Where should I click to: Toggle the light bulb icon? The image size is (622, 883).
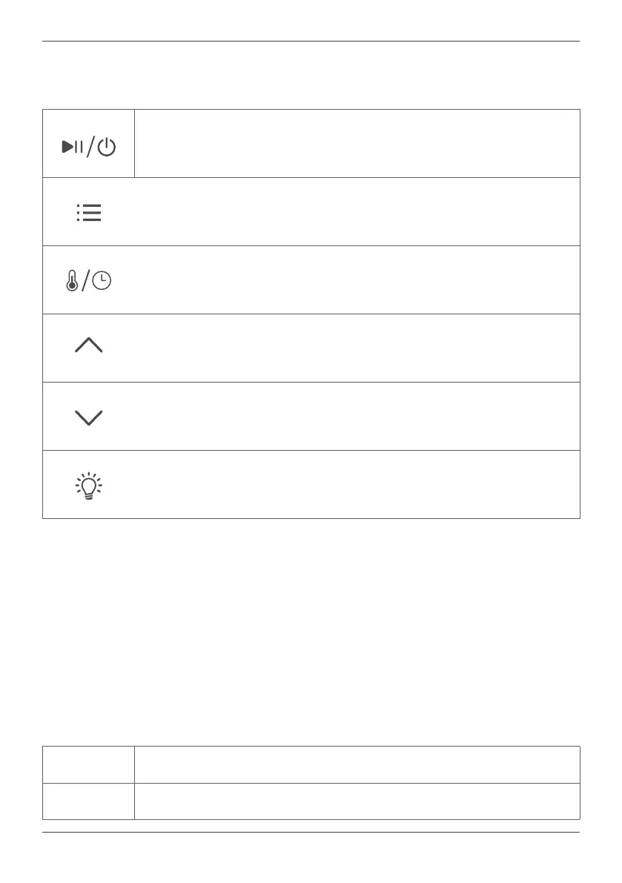[x=89, y=486]
